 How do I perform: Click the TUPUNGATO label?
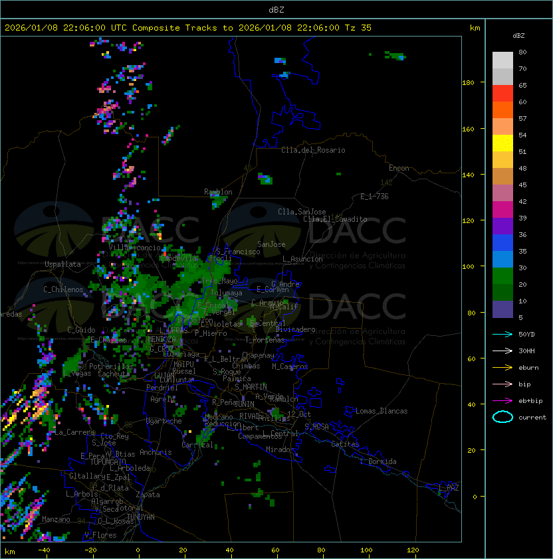click(x=108, y=461)
